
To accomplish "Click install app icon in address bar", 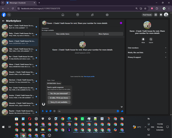I will pos(141,9).
